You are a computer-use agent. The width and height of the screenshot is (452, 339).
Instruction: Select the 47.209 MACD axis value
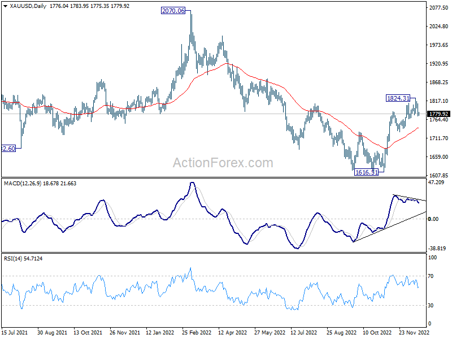coord(436,182)
